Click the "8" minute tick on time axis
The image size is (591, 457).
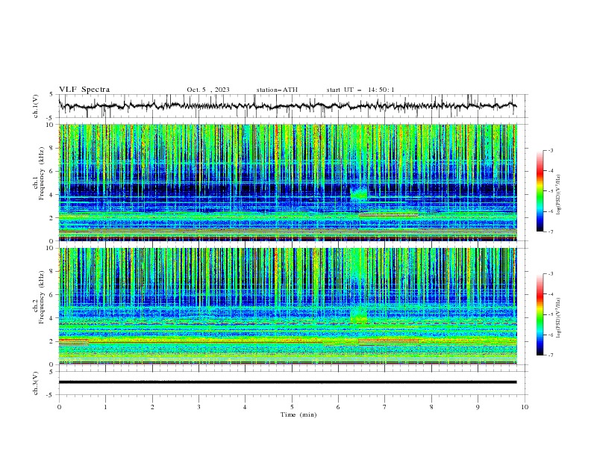pos(431,407)
